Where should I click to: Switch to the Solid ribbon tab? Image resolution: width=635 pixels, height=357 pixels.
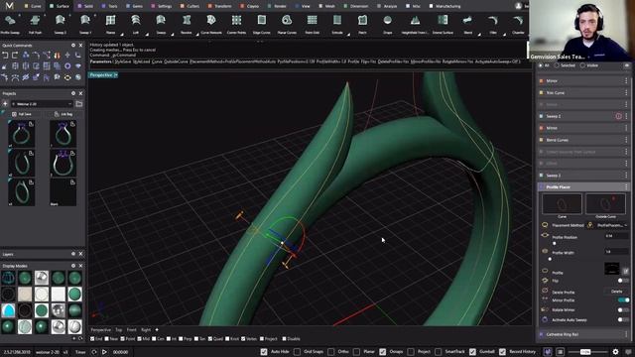[x=85, y=6]
